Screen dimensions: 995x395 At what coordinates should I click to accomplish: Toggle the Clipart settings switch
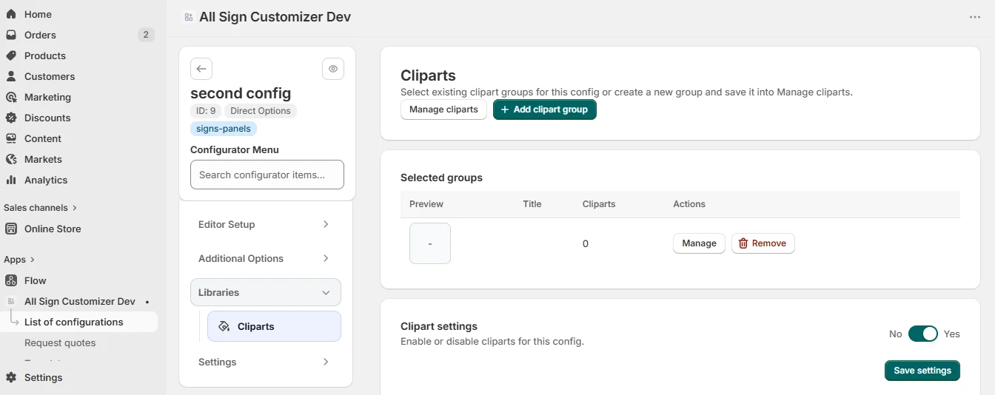923,334
